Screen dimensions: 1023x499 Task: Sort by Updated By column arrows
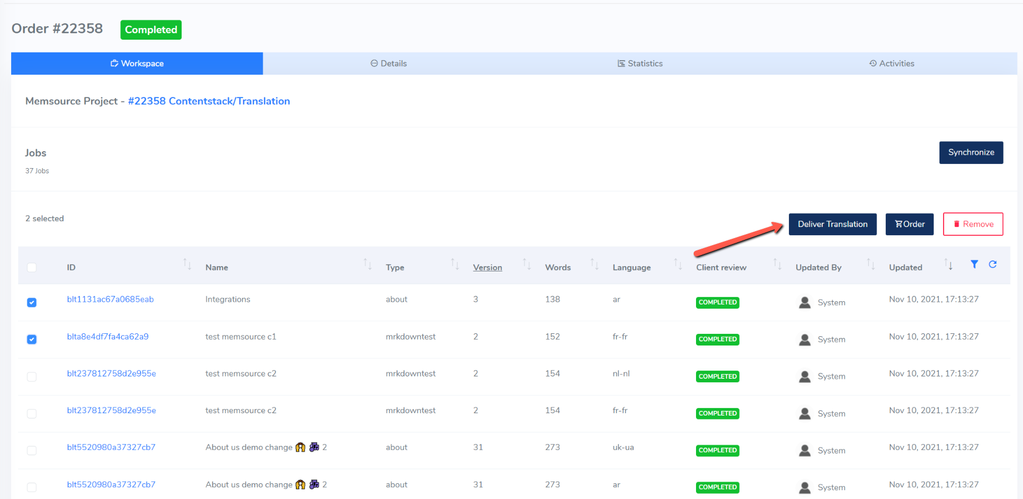870,264
